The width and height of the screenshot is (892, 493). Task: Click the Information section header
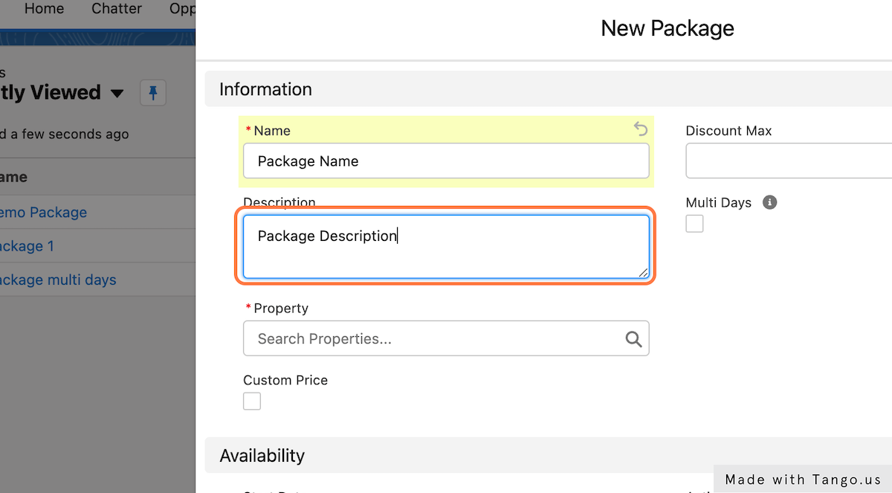click(265, 89)
